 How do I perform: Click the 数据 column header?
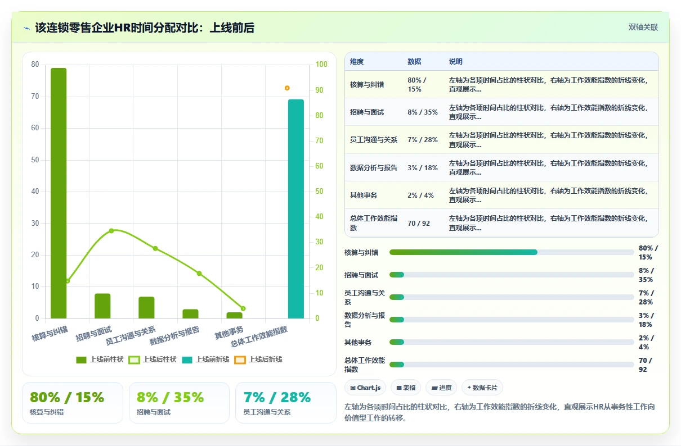(x=414, y=62)
